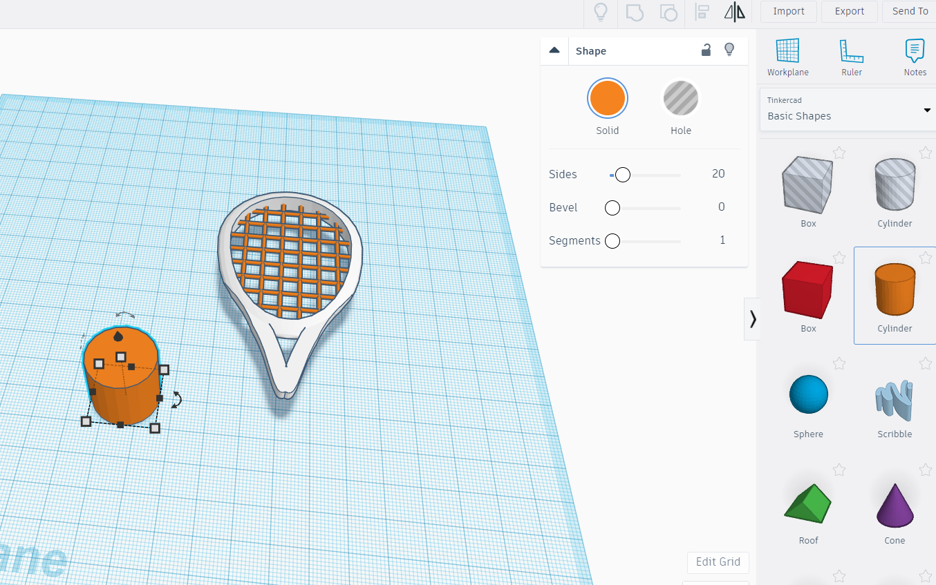Click the Group icon

pos(634,12)
